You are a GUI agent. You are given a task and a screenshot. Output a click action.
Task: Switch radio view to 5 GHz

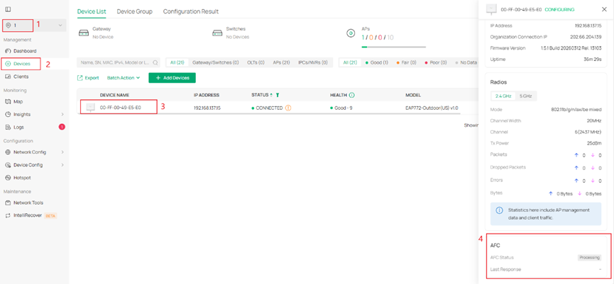click(x=525, y=96)
